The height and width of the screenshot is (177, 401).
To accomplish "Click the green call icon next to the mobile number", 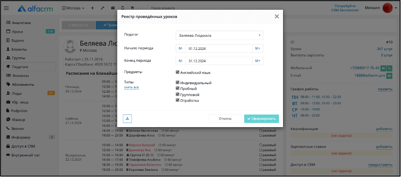I will 390,68.
